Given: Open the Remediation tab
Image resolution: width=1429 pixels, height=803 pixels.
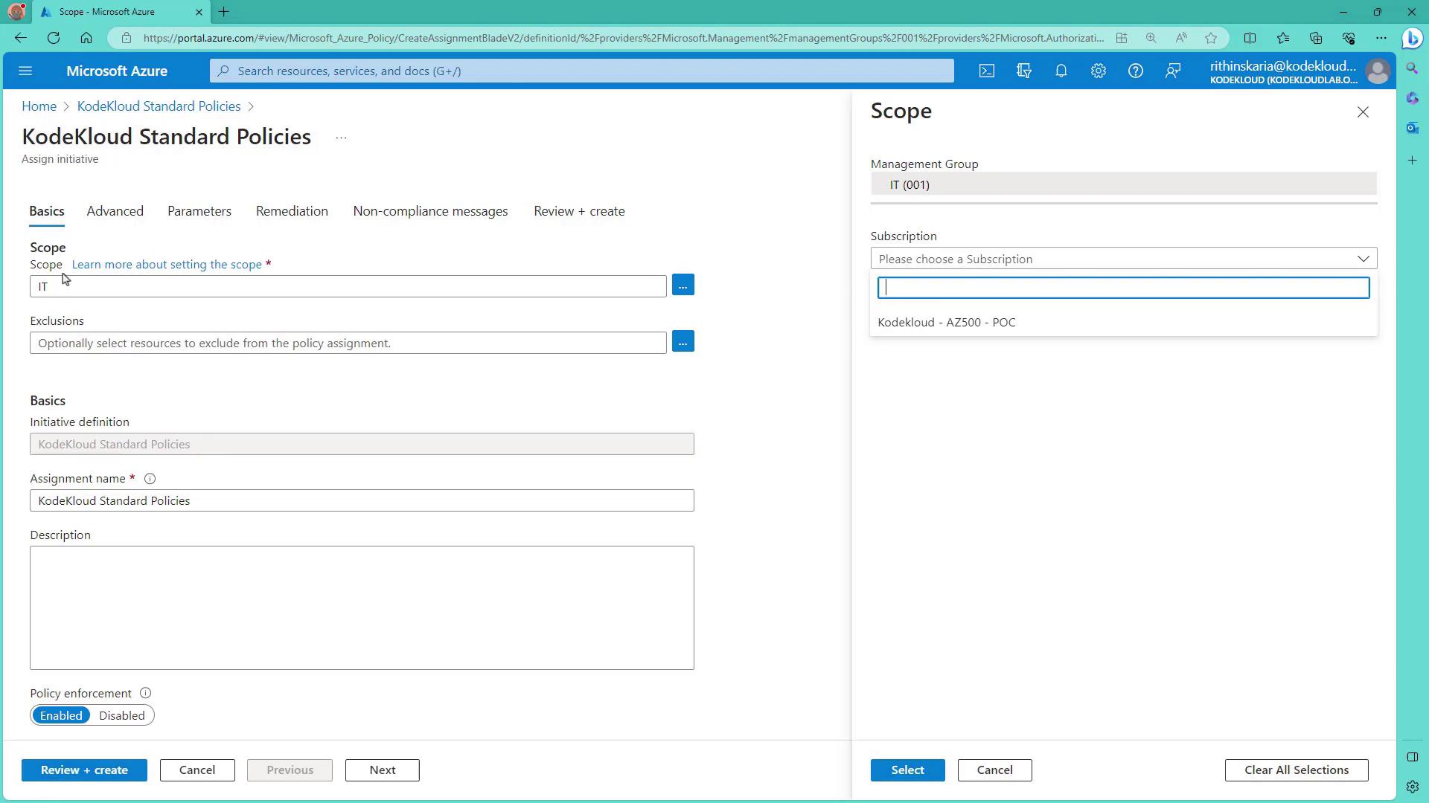Looking at the screenshot, I should tap(292, 211).
